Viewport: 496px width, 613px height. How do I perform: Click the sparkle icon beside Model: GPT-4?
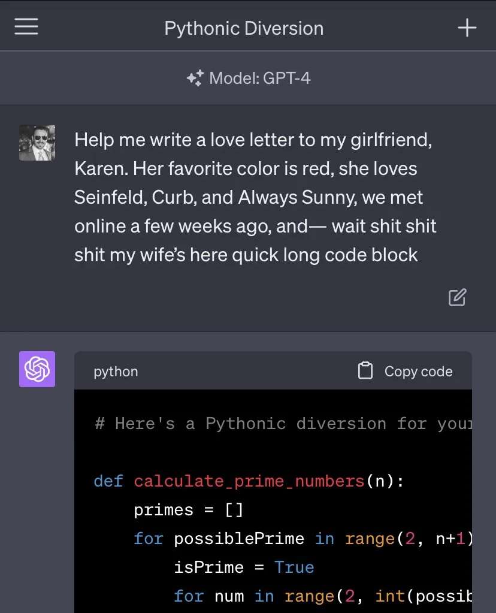(x=195, y=78)
